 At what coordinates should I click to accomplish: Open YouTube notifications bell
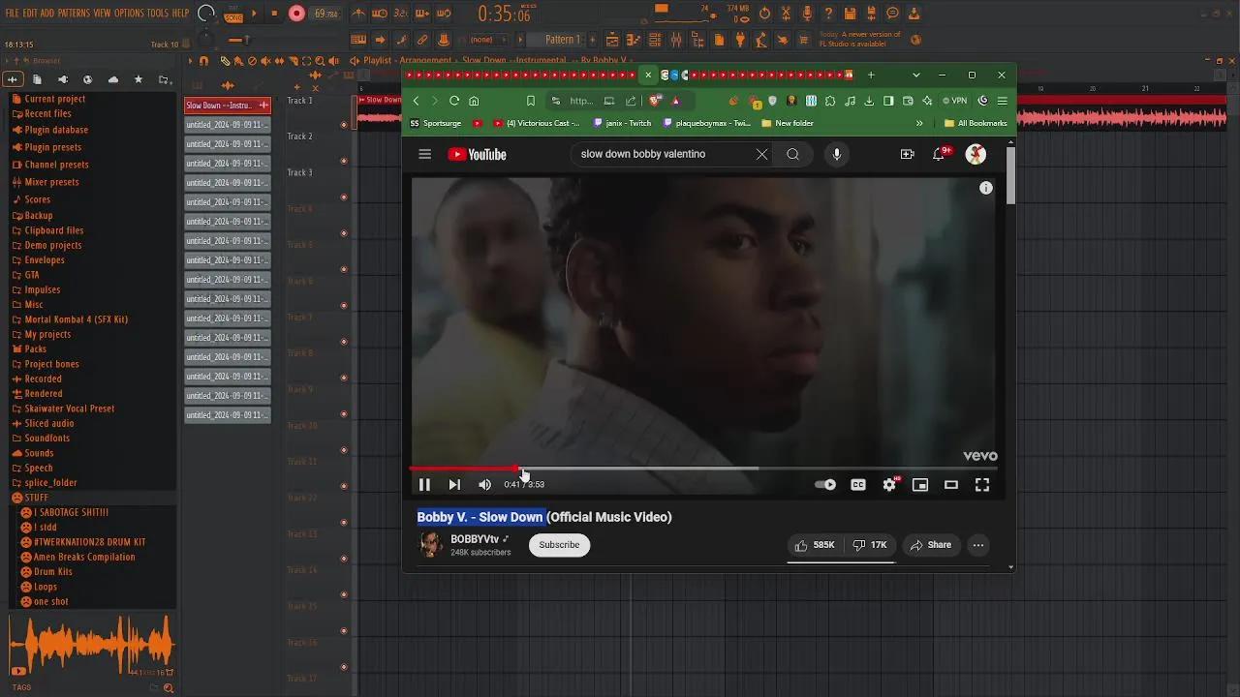pyautogui.click(x=939, y=154)
